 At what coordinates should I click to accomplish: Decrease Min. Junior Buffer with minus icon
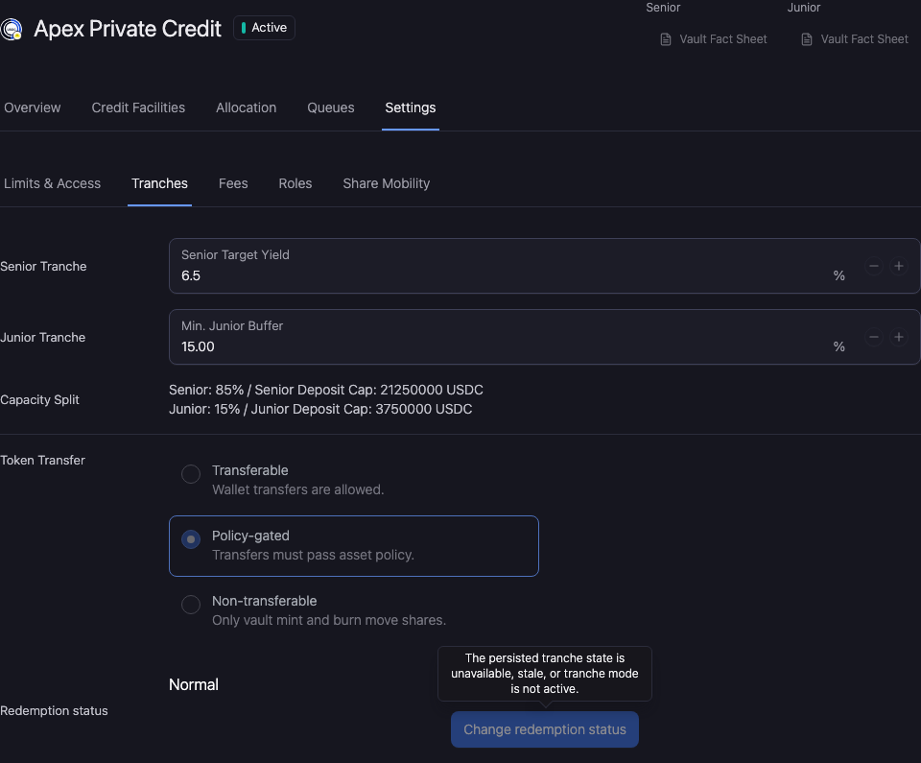click(873, 338)
